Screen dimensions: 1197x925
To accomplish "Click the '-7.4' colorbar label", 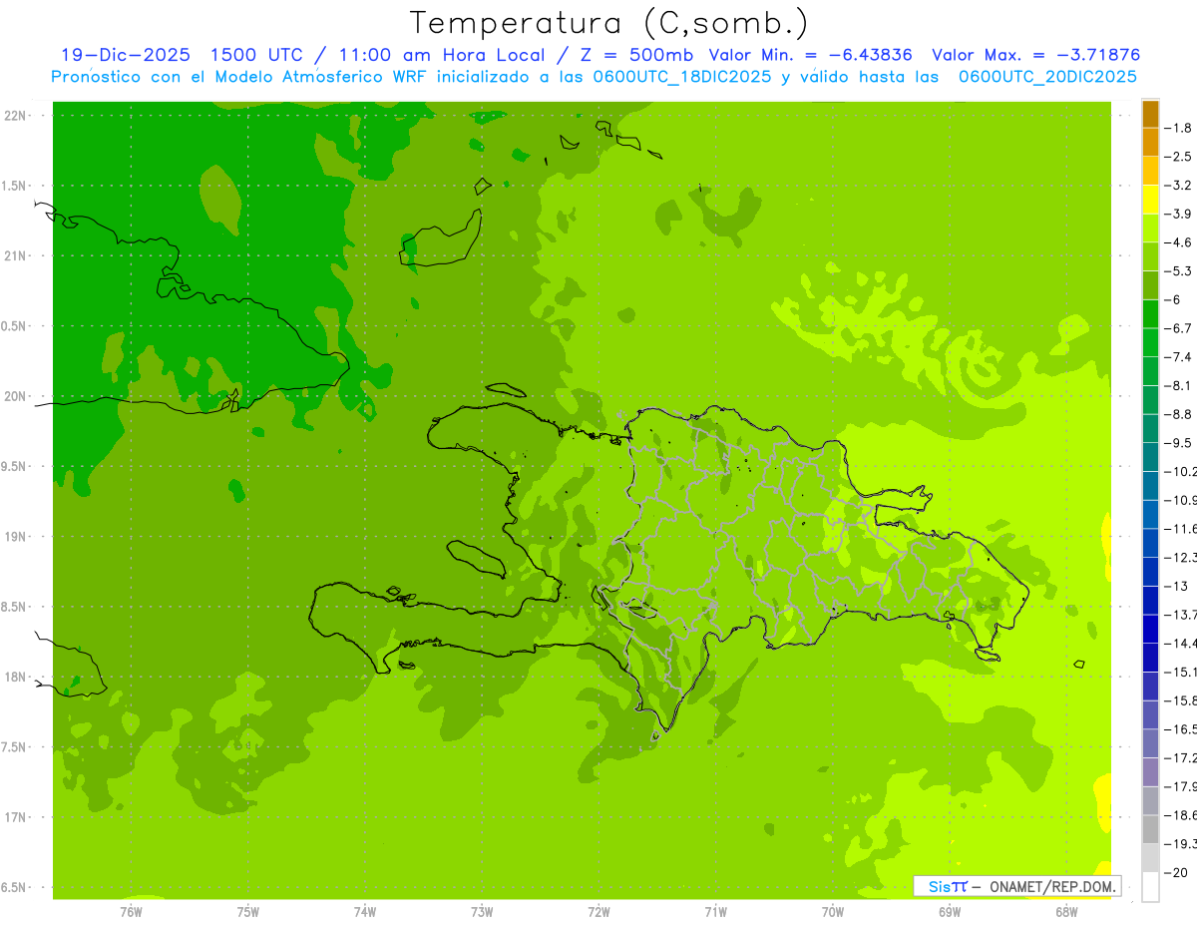I will pyautogui.click(x=1178, y=357).
